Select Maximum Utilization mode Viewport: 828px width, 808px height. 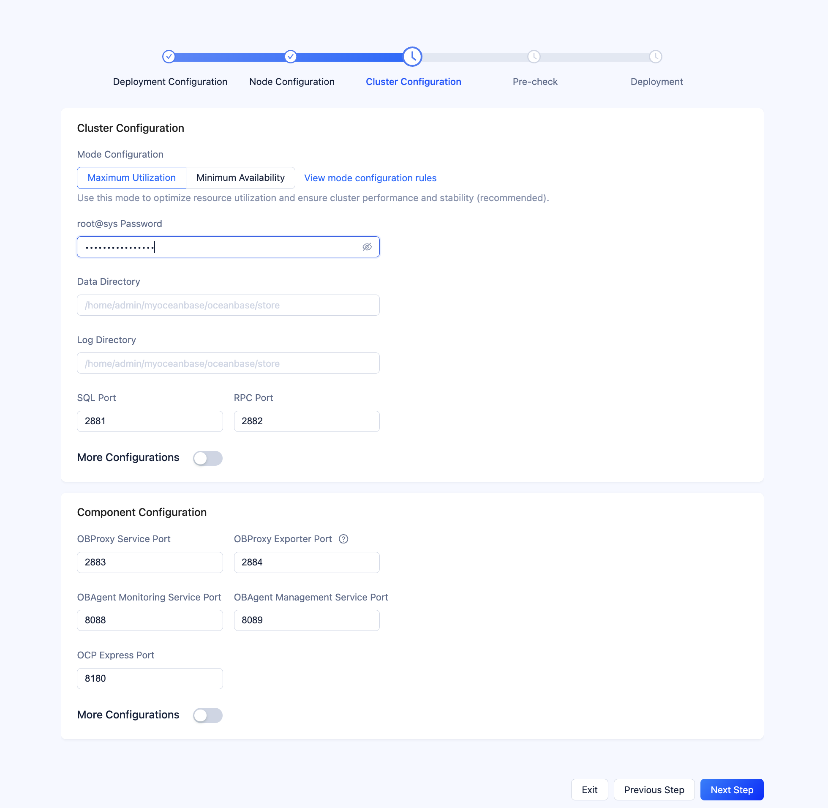pos(131,178)
